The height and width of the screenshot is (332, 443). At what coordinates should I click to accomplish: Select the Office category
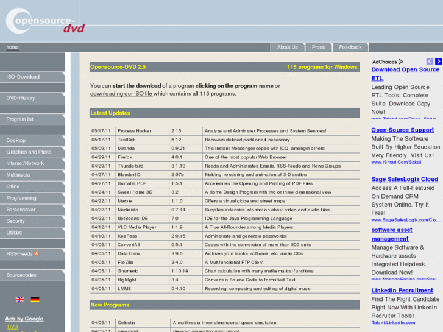pyautogui.click(x=32, y=186)
